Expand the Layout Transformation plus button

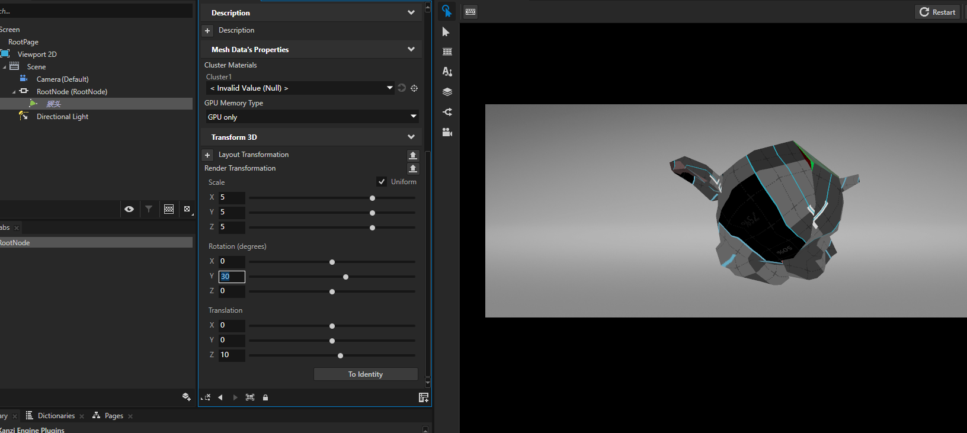pos(207,155)
